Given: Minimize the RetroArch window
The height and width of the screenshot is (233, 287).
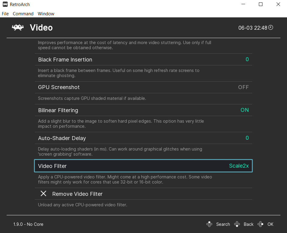Looking at the screenshot, I should tap(243, 4).
